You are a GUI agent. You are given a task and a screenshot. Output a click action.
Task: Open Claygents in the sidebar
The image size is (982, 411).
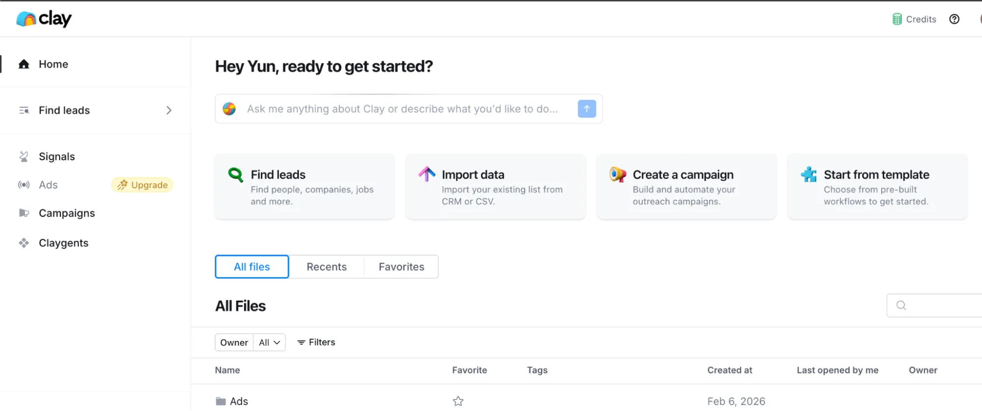(63, 243)
